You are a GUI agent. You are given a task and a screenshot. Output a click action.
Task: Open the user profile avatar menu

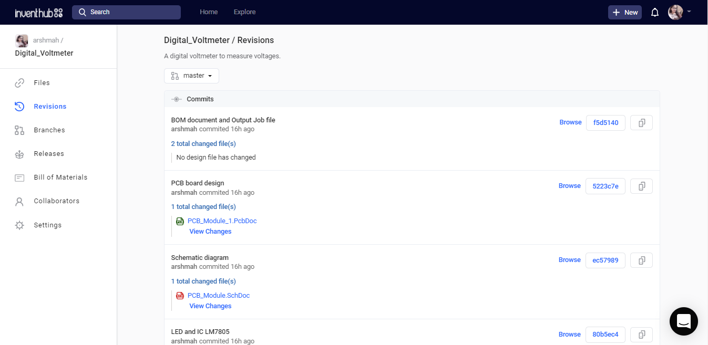[x=679, y=12]
